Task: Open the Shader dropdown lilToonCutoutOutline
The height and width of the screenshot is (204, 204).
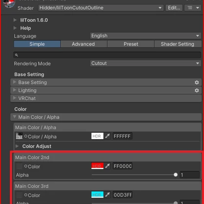Action: pos(101,8)
